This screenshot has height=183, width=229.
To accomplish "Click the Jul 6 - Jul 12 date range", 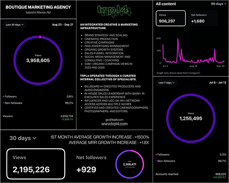I will (x=218, y=83).
